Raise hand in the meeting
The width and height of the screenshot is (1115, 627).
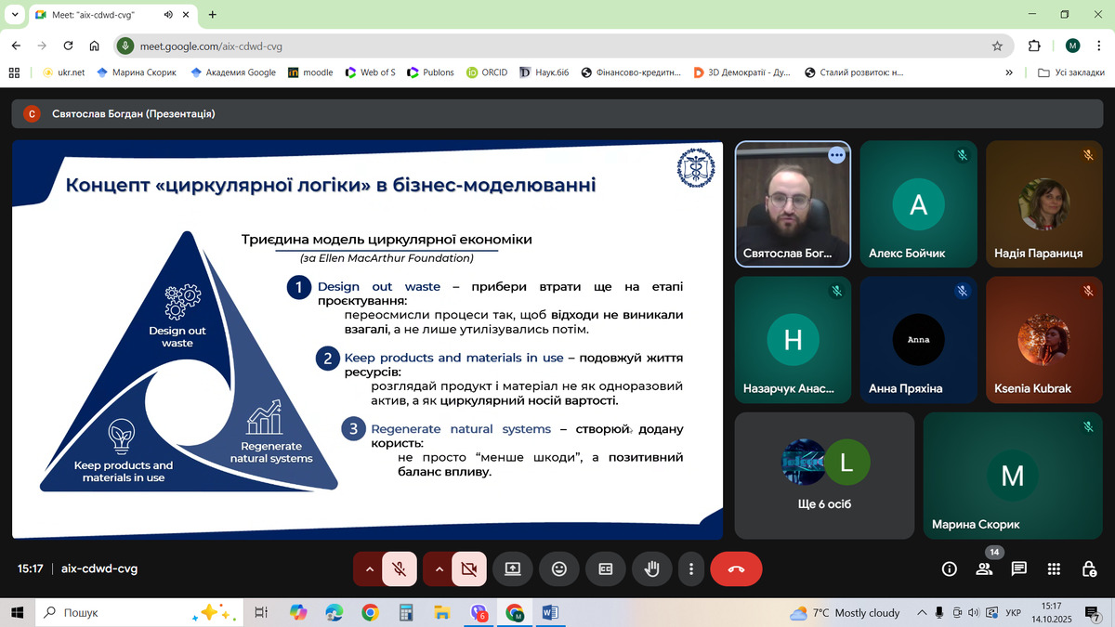651,568
